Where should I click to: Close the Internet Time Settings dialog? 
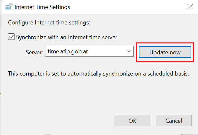click(x=190, y=7)
